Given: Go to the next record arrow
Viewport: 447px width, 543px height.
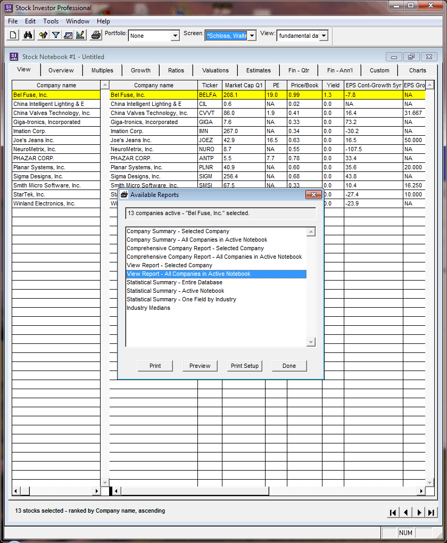Looking at the screenshot, I should point(419,513).
